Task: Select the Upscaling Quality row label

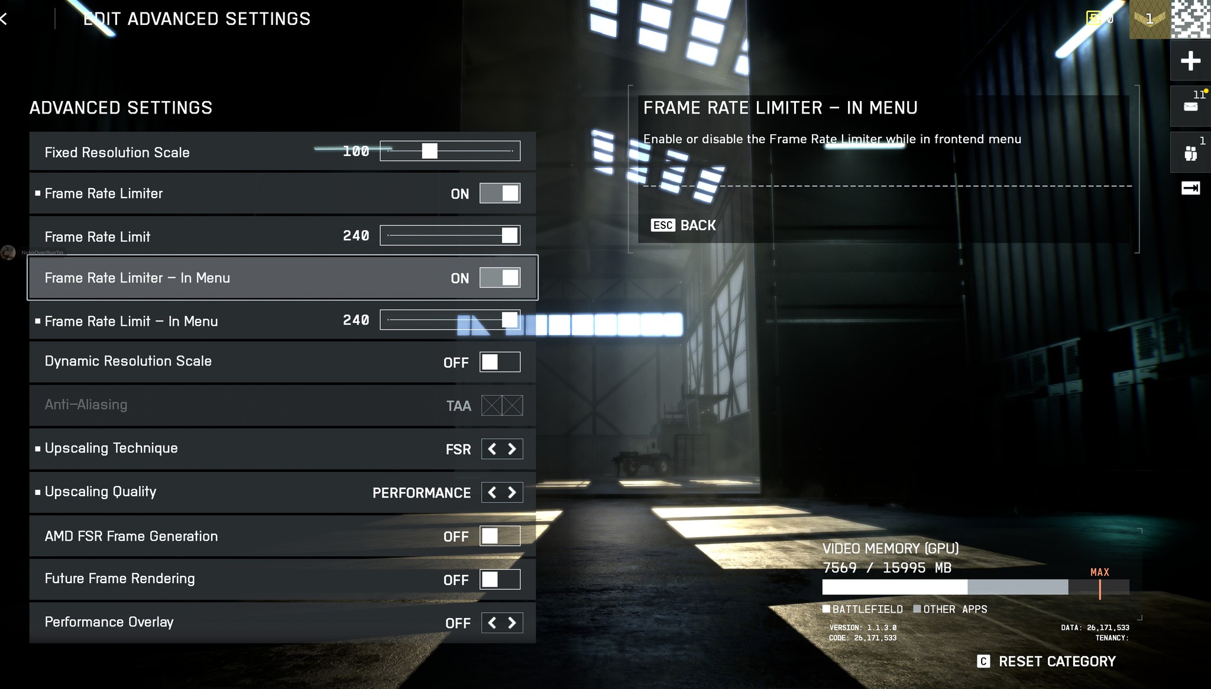Action: pos(101,492)
